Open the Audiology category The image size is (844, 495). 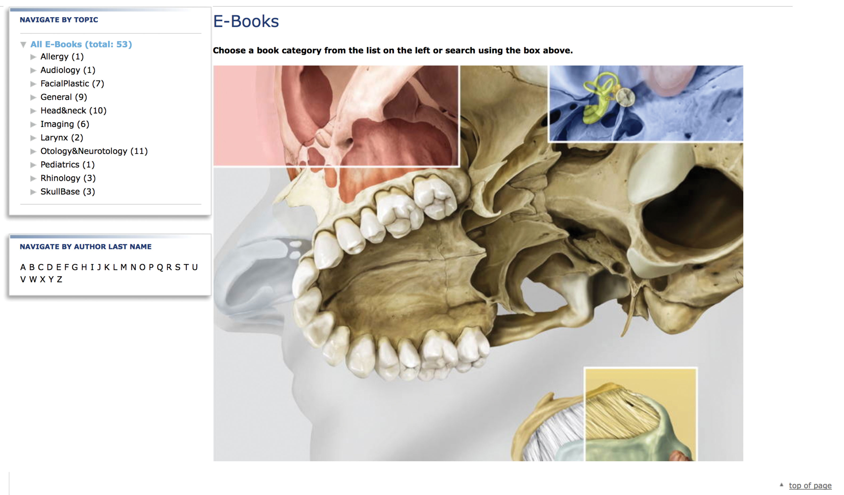pos(68,70)
